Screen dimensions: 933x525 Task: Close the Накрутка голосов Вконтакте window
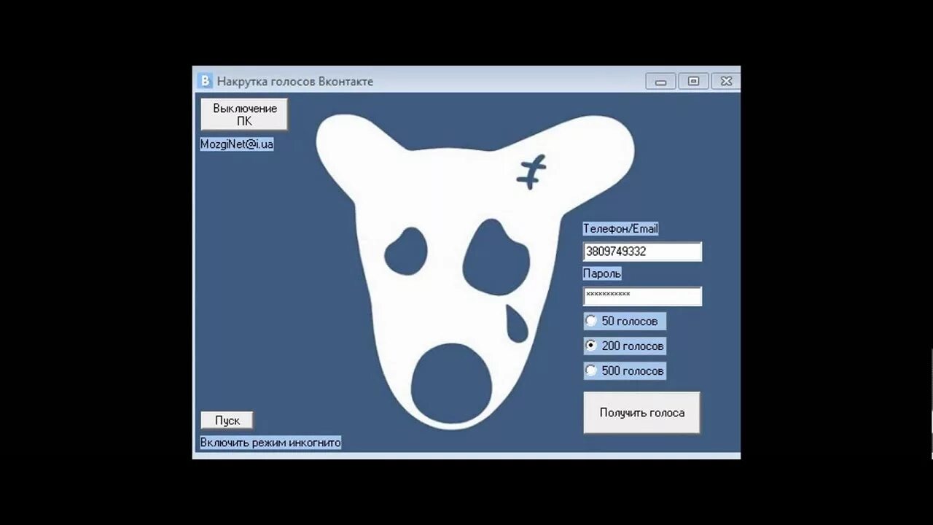pos(726,81)
